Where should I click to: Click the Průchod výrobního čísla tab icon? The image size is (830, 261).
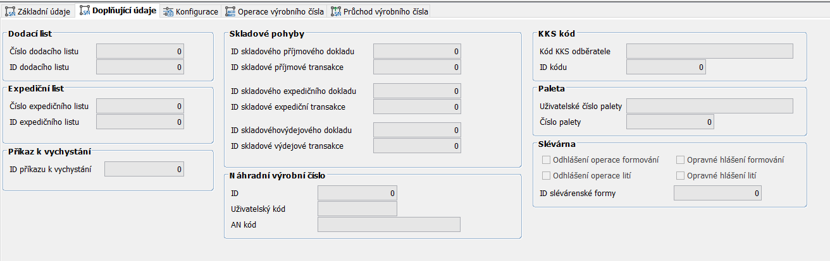point(335,11)
